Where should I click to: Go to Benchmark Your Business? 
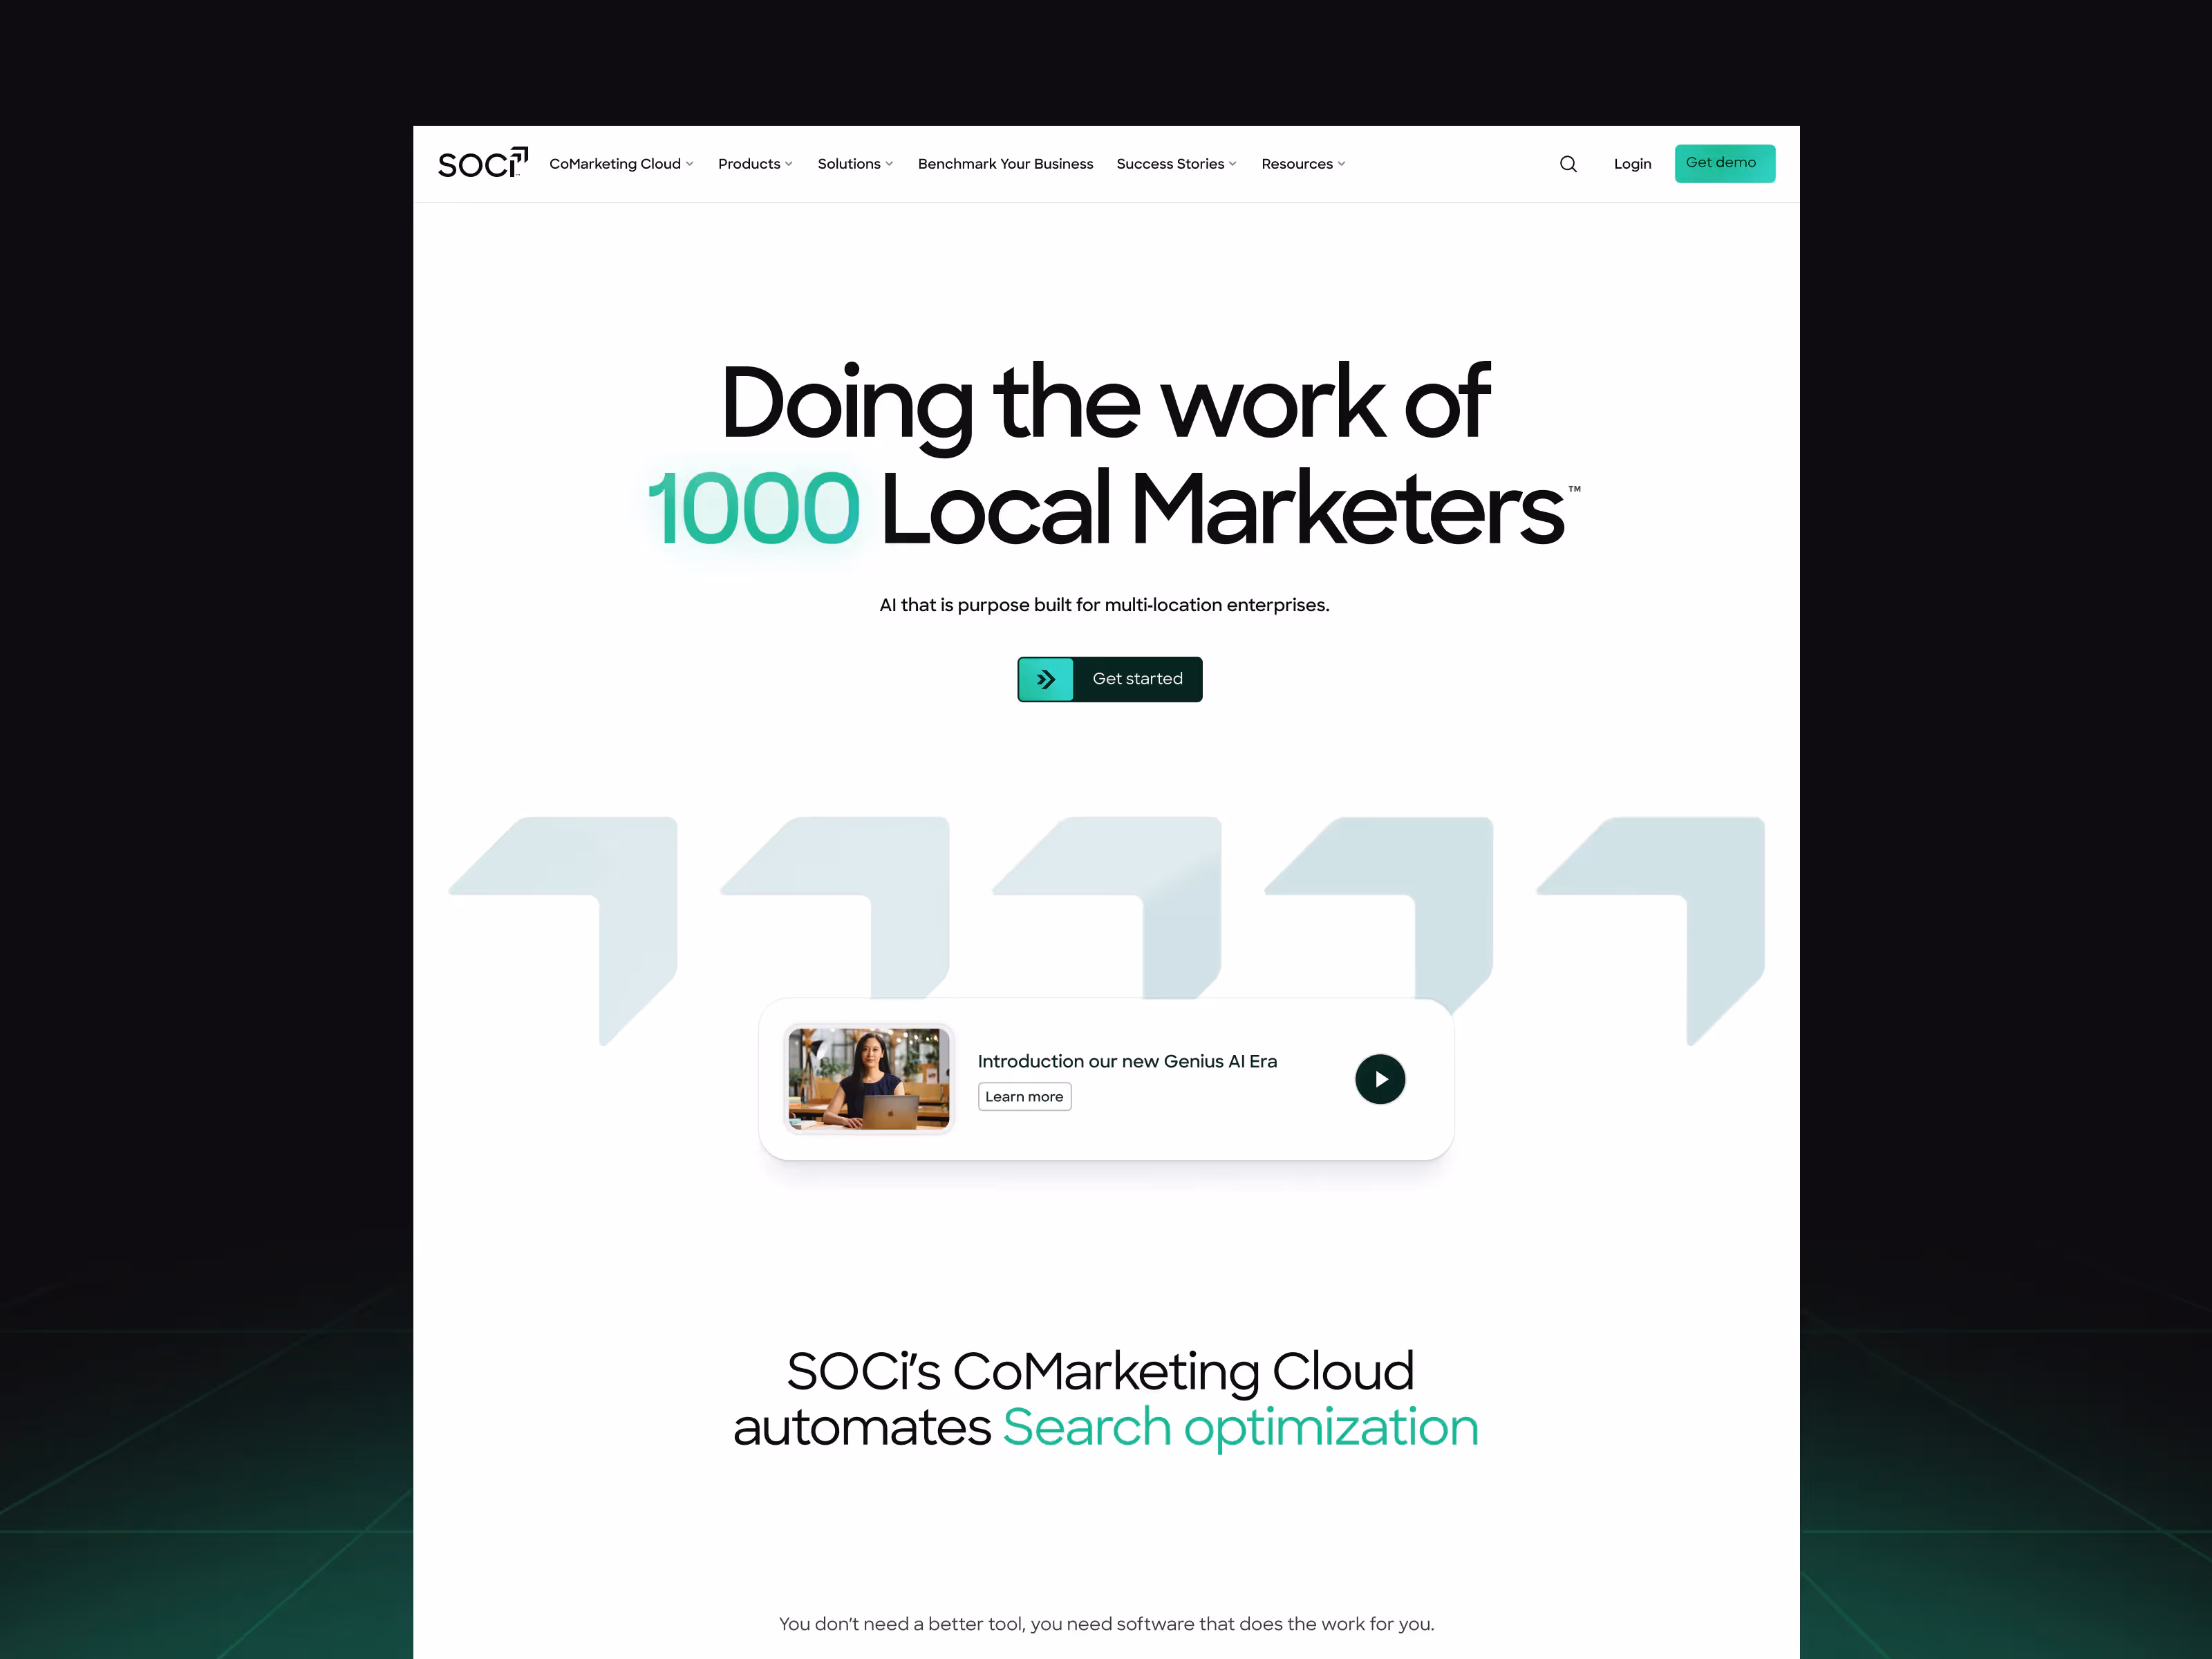[x=1005, y=164]
